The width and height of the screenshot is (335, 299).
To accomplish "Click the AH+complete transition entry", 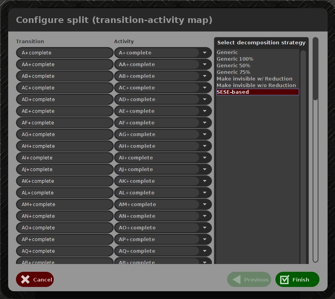I will pyautogui.click(x=64, y=146).
